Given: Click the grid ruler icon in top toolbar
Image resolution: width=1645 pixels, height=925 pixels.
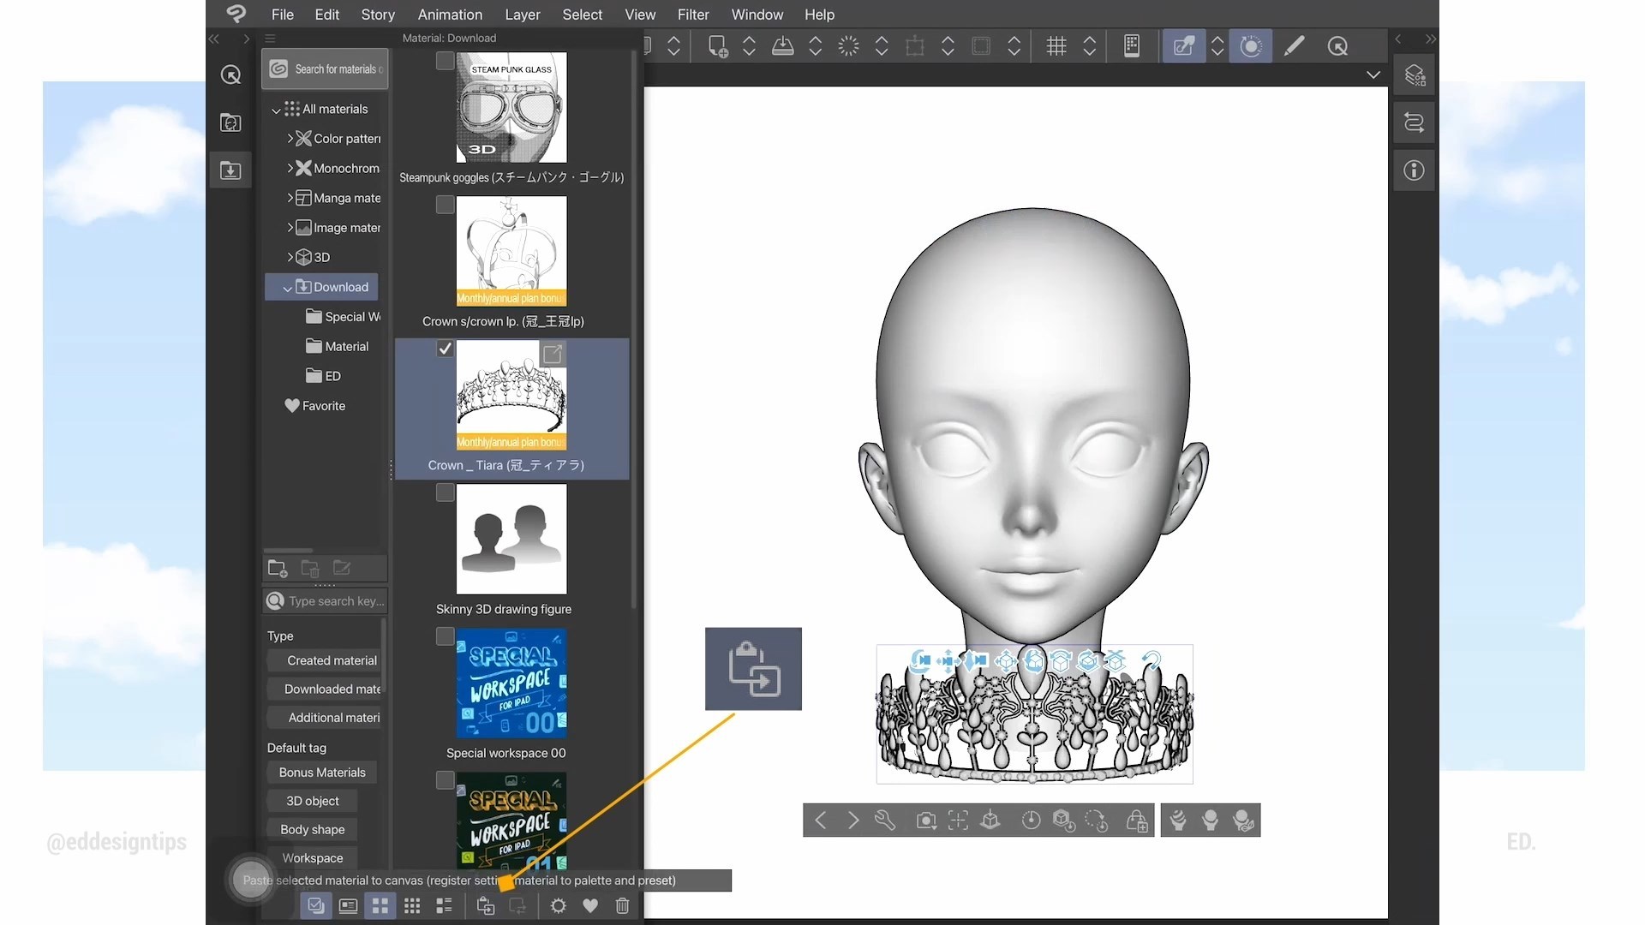Looking at the screenshot, I should point(1056,46).
